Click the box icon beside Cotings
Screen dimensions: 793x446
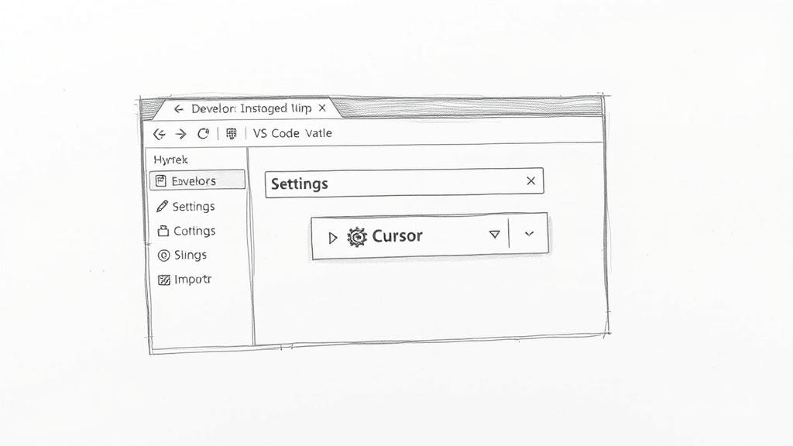click(x=163, y=231)
